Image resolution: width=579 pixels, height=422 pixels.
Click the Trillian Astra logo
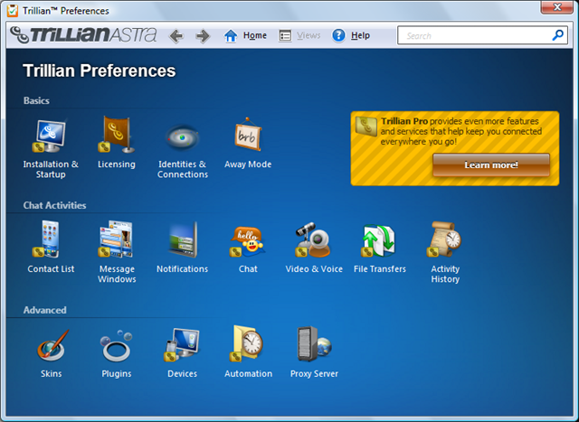83,34
